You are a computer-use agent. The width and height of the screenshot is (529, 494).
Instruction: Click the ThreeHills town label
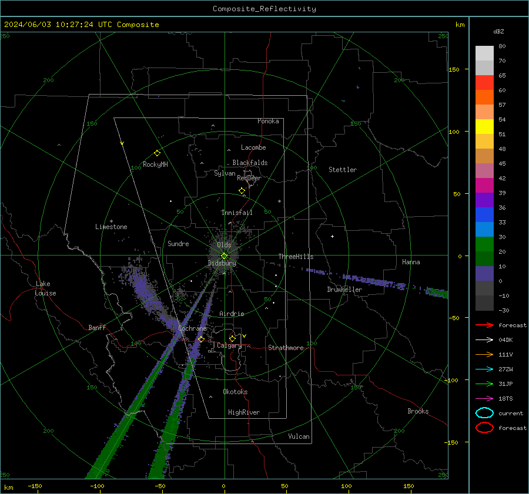(296, 257)
